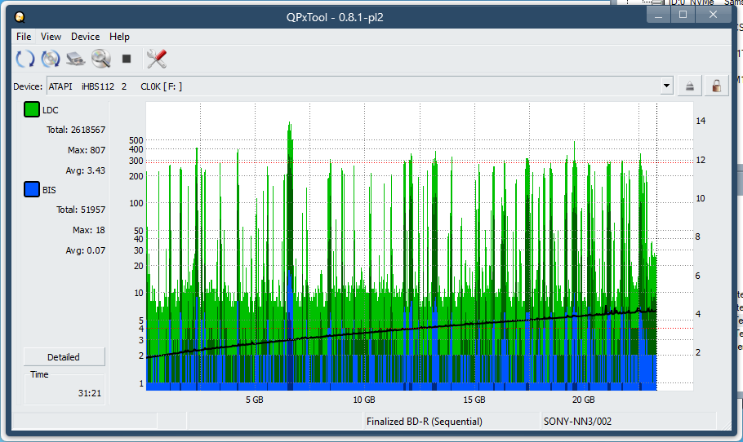Close the QPxTool window
Viewport: 743px width, 442px height.
tap(713, 15)
